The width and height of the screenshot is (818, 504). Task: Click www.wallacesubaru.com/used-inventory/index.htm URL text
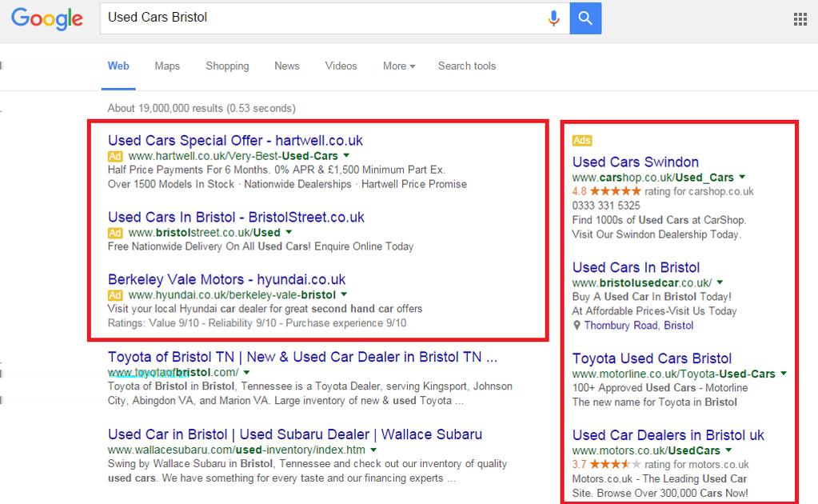[237, 450]
